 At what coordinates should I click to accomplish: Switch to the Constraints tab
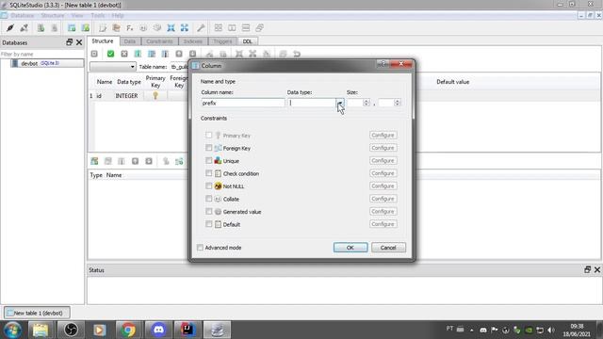pos(159,41)
